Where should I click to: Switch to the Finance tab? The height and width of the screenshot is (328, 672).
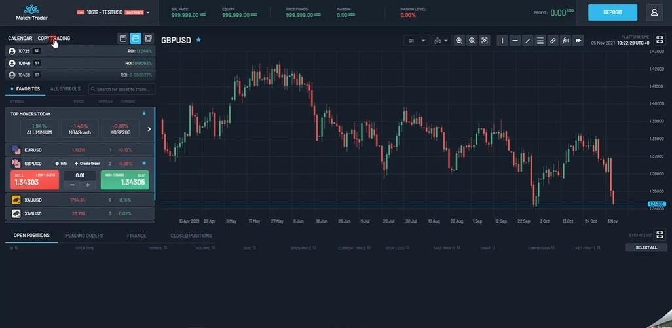pos(137,236)
